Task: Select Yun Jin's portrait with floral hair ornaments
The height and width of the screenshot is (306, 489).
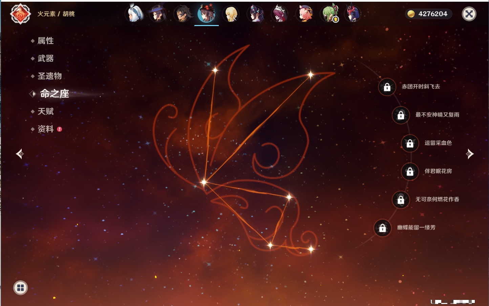Action: pyautogui.click(x=255, y=14)
